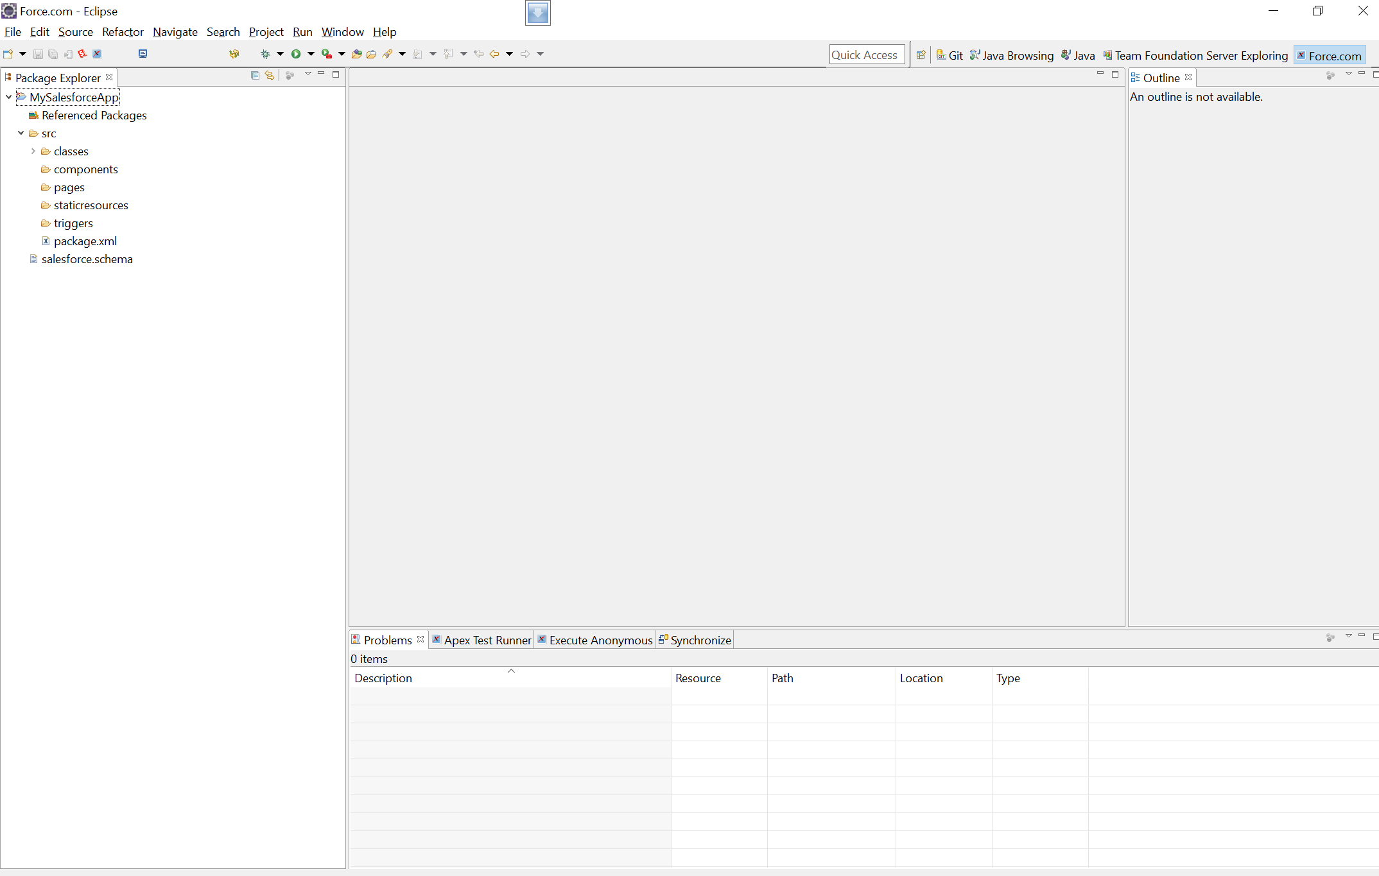Select the Force.com perspective button
1379x876 pixels.
click(x=1329, y=56)
